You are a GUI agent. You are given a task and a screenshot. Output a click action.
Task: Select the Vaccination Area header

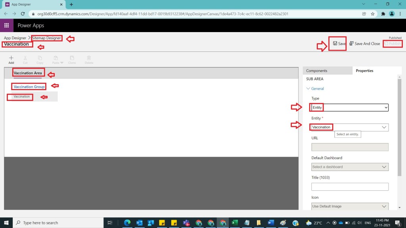click(x=28, y=73)
